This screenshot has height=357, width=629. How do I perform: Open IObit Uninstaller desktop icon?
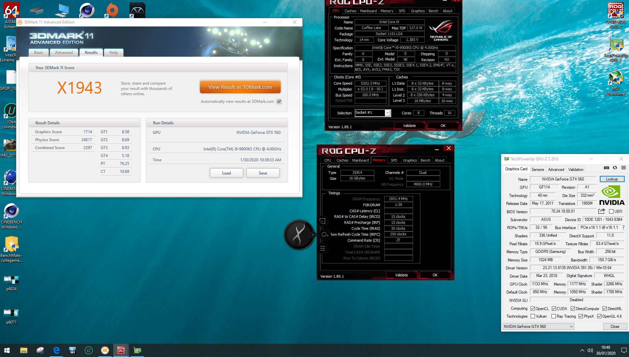[x=10, y=116]
